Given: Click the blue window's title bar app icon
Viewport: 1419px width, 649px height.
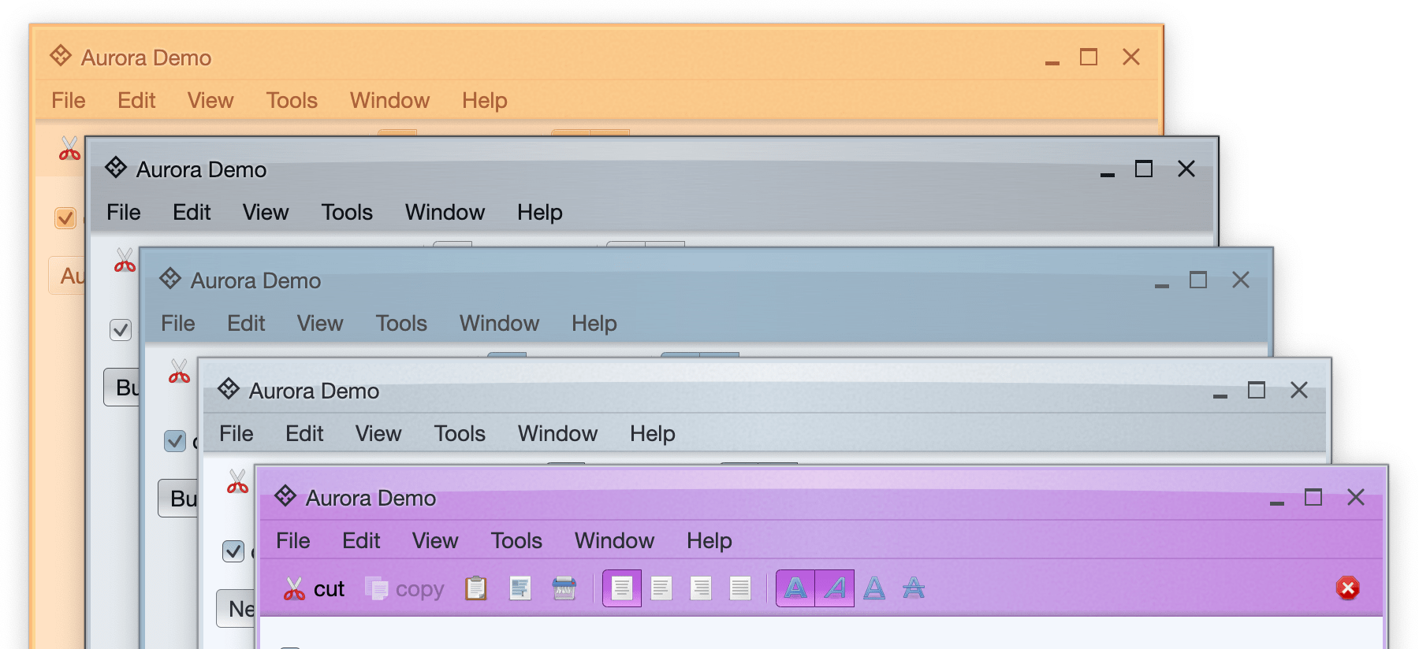Looking at the screenshot, I should [x=170, y=279].
